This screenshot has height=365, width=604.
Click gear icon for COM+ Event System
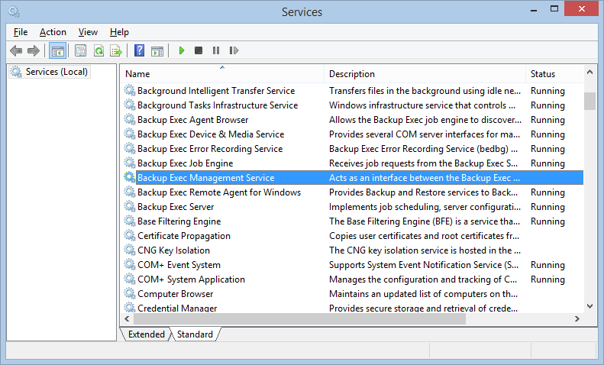tap(130, 264)
